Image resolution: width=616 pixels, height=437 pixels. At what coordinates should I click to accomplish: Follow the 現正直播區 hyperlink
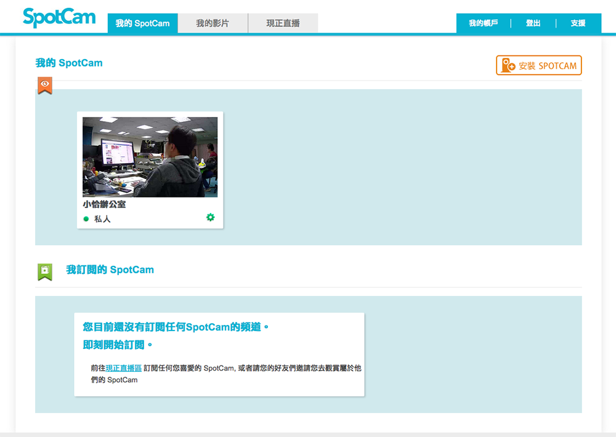pyautogui.click(x=124, y=368)
